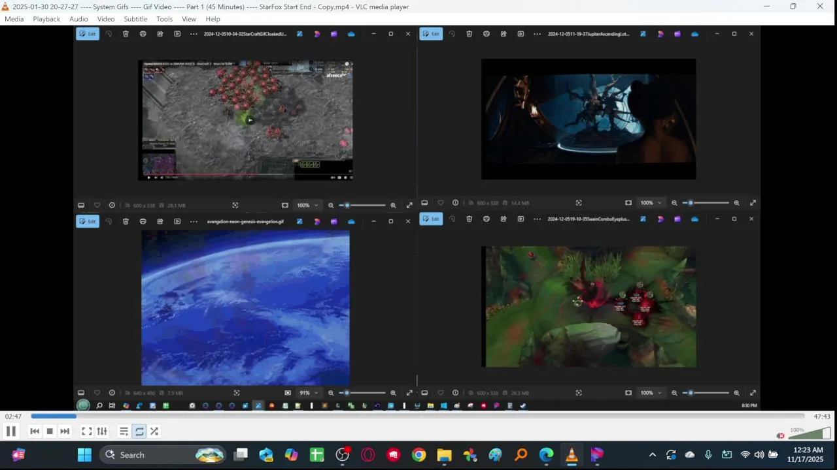Toggle VLC random shuffle playback
837x470 pixels.
tap(154, 431)
